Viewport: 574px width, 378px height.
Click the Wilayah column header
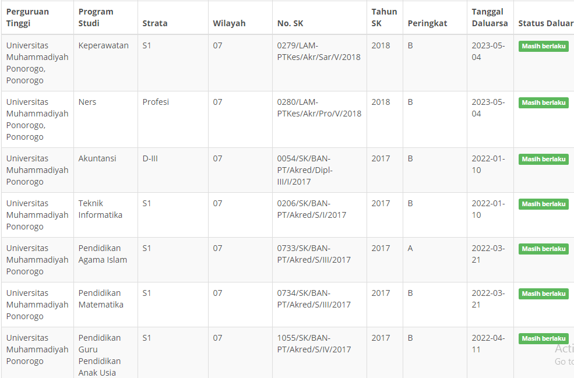229,23
